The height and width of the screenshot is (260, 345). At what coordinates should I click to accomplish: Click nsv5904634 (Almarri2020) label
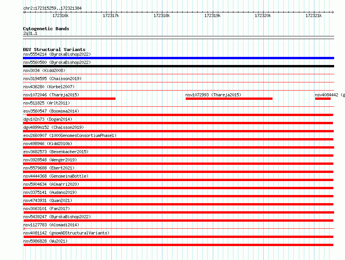51,184
